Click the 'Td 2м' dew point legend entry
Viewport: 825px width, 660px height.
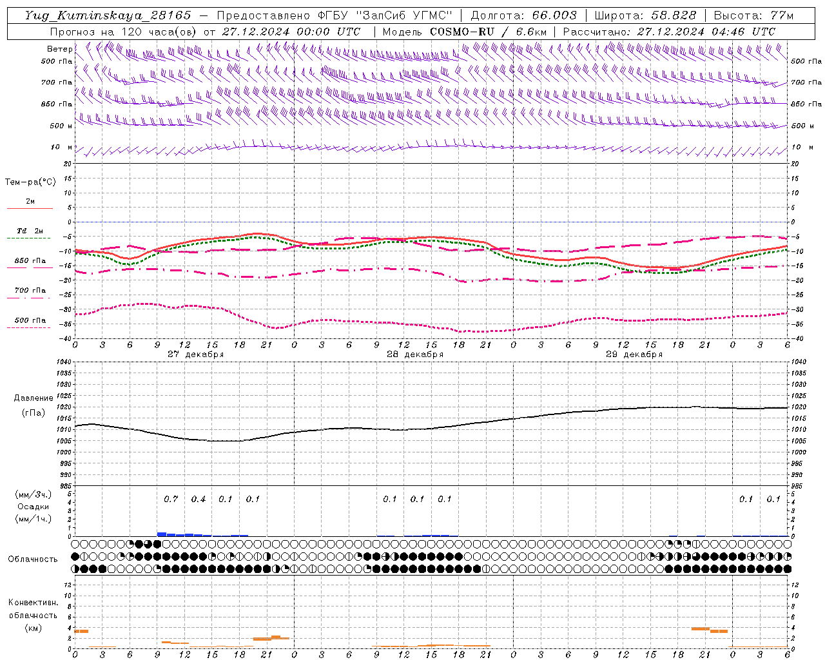(x=30, y=231)
